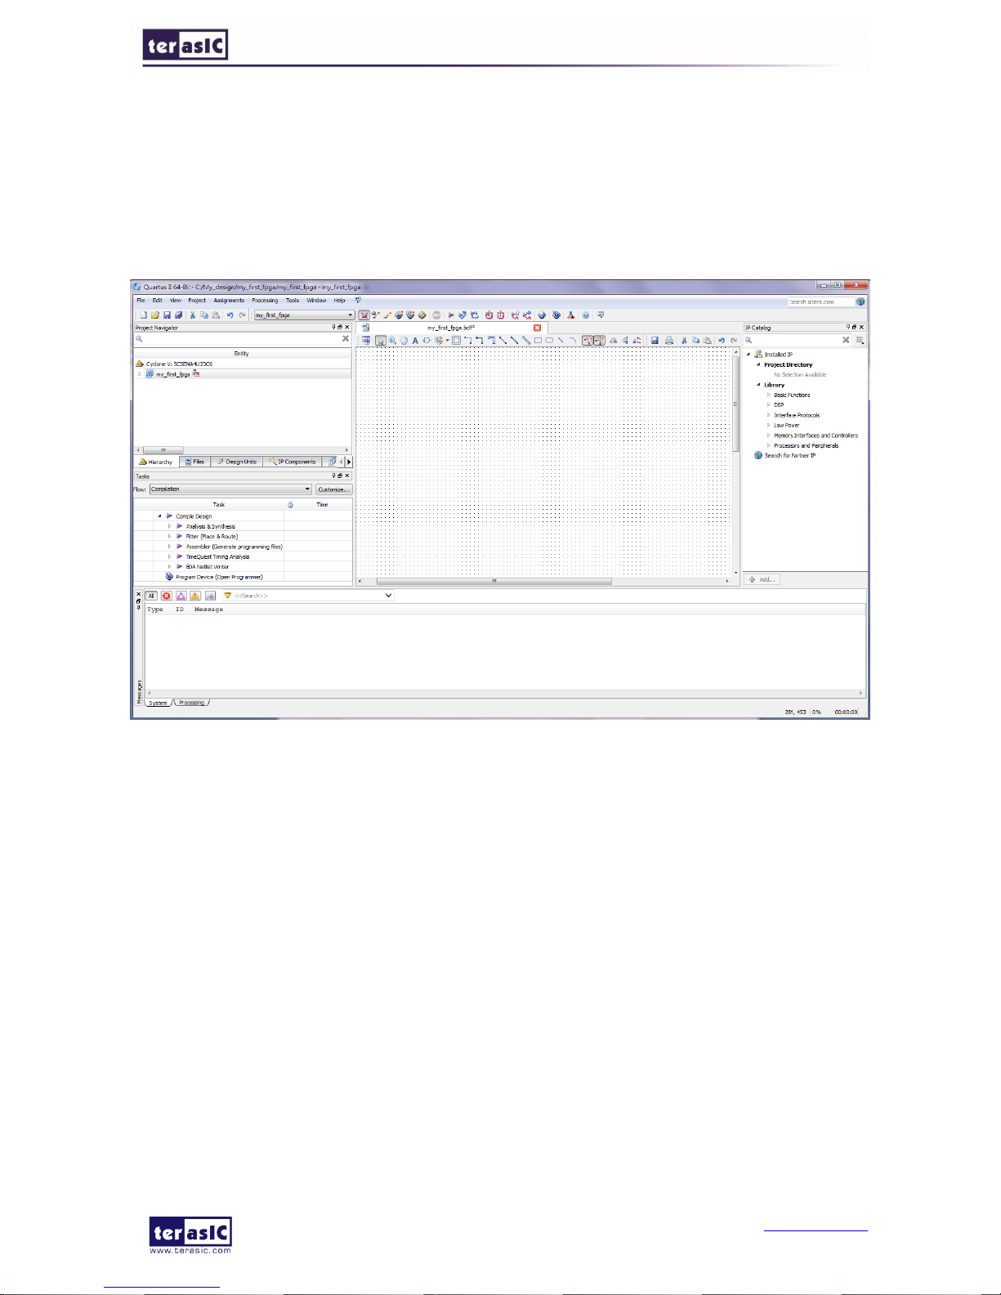Viewport: 1001px width, 1295px height.
Task: Select the Zoom tool in schematic toolbar
Action: (392, 340)
